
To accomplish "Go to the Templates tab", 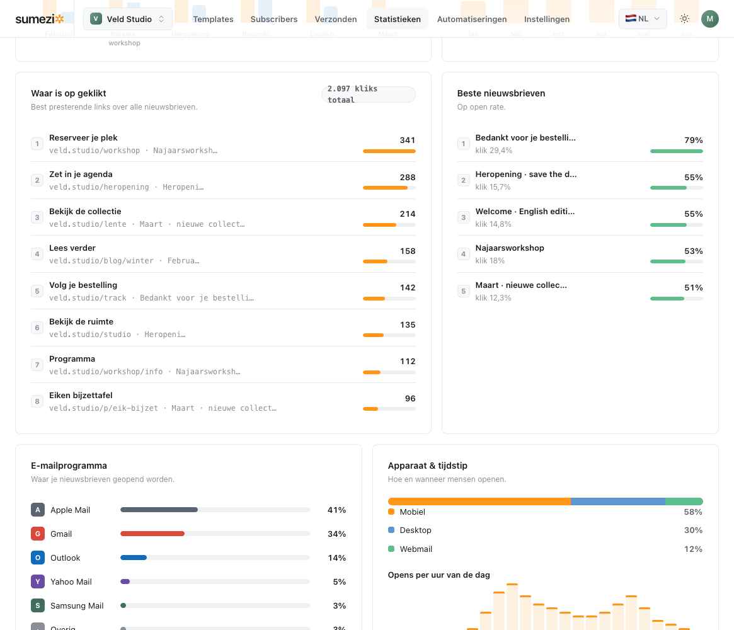I will point(213,19).
